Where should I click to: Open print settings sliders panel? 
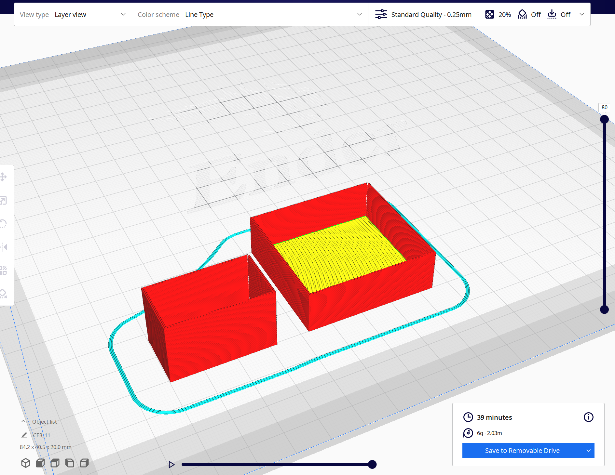click(x=381, y=14)
